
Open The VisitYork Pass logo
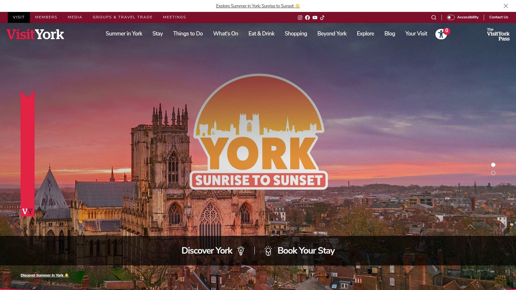click(x=498, y=34)
